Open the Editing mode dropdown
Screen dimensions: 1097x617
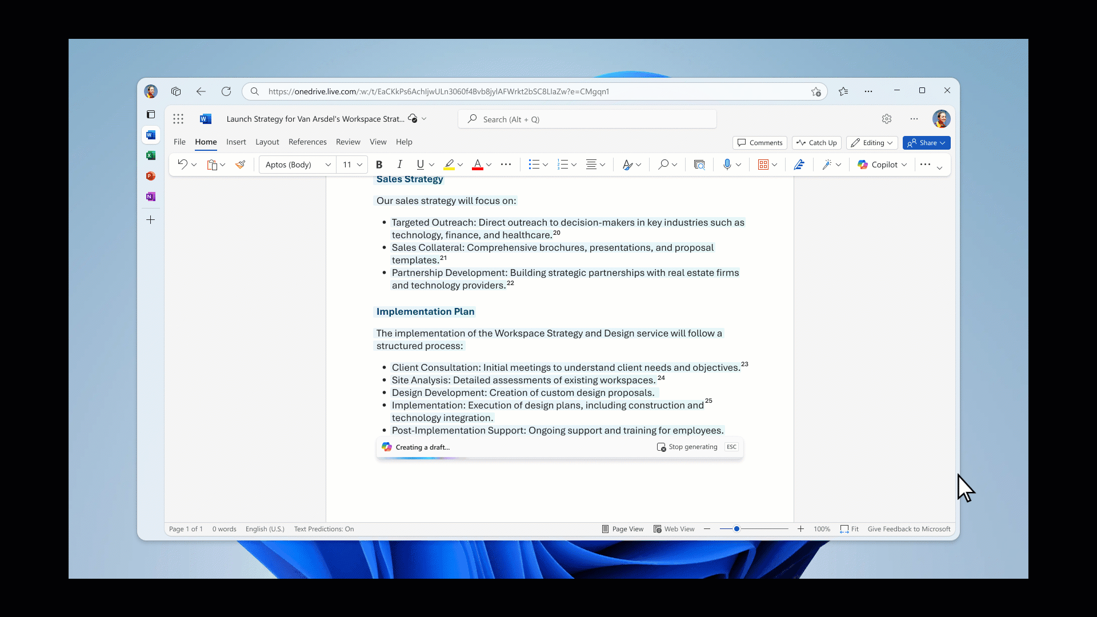coord(872,143)
